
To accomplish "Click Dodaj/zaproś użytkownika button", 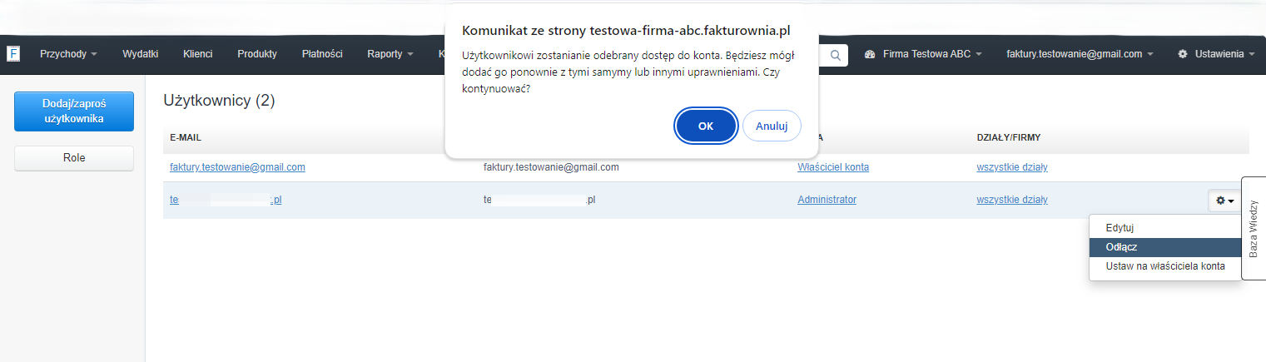I will pos(74,112).
